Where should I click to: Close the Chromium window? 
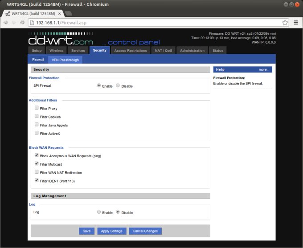297,4
